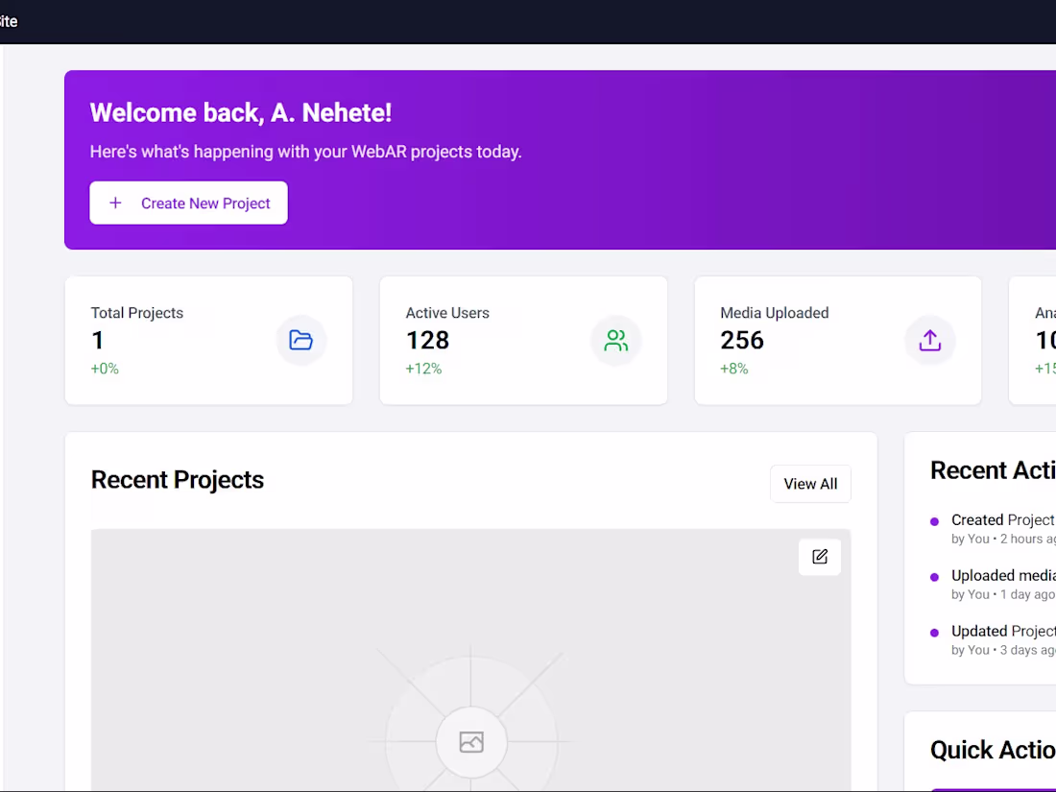This screenshot has width=1056, height=792.
Task: Click the purple dot beside Updated Project activity
Action: coord(934,632)
